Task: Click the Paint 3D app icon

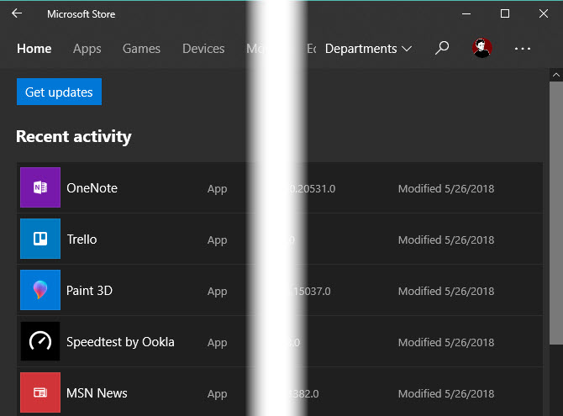Action: point(40,290)
